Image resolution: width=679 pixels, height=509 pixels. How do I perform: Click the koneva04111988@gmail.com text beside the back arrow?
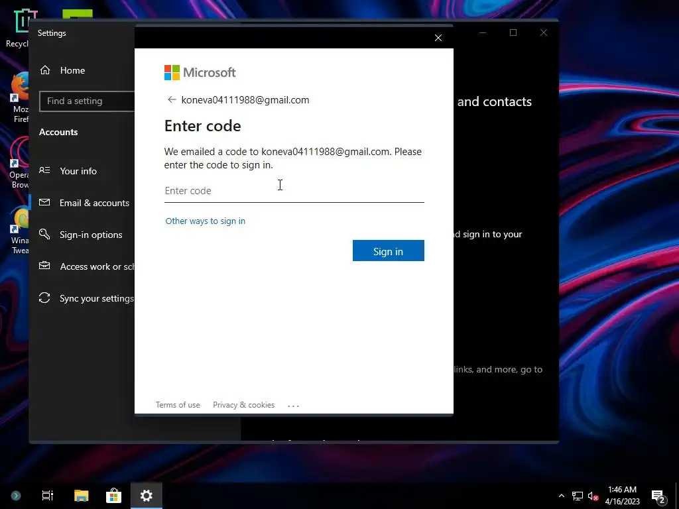click(x=245, y=100)
